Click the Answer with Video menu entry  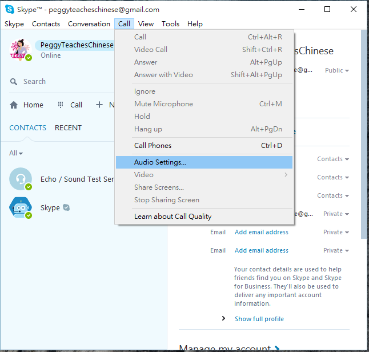[x=204, y=75]
